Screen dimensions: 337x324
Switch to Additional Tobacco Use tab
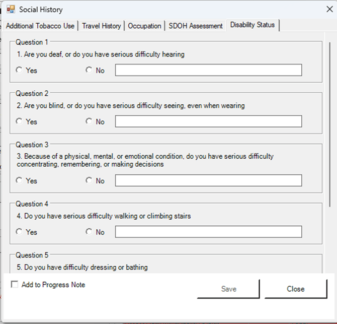[40, 26]
